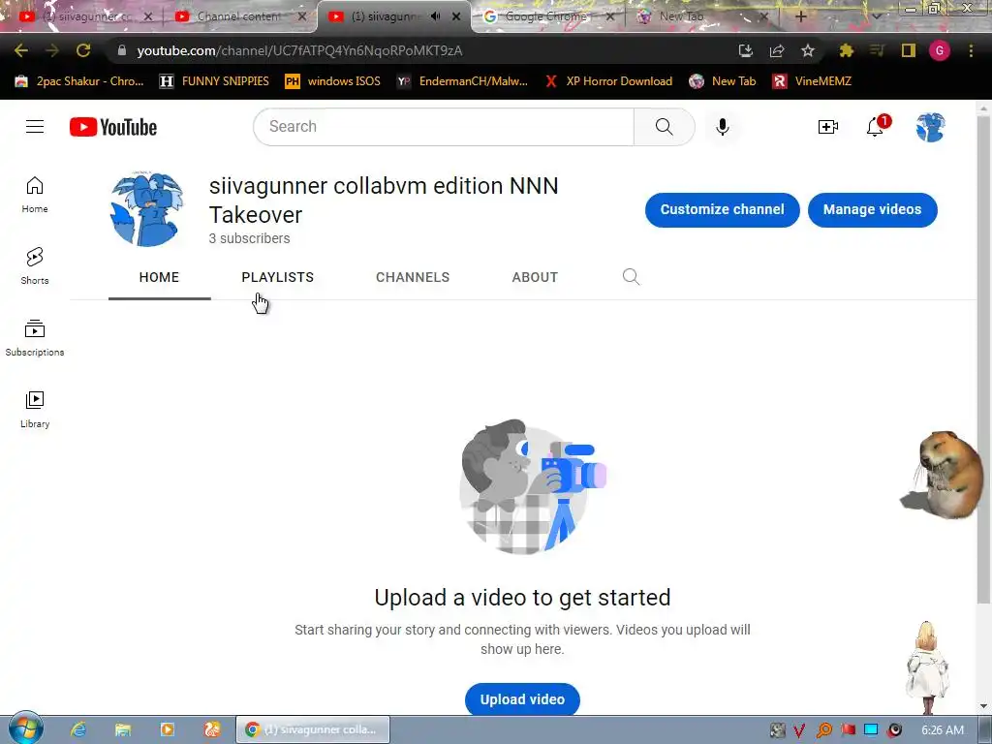
Task: Switch to the PLAYLISTS channel tab
Action: [x=278, y=277]
